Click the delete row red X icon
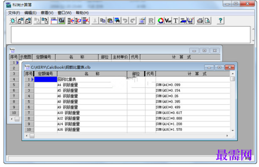Viewport: 259px width, 167px height. point(86,21)
